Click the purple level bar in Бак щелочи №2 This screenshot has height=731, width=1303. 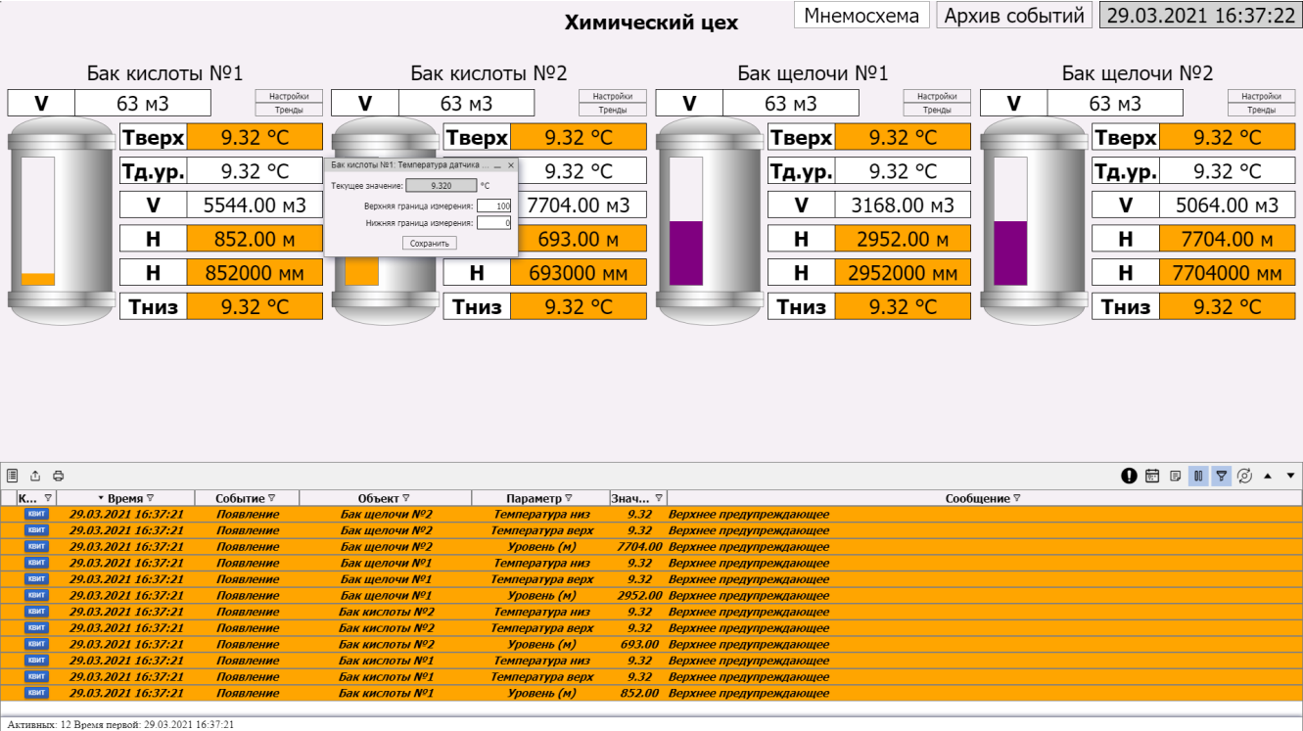tap(1010, 251)
